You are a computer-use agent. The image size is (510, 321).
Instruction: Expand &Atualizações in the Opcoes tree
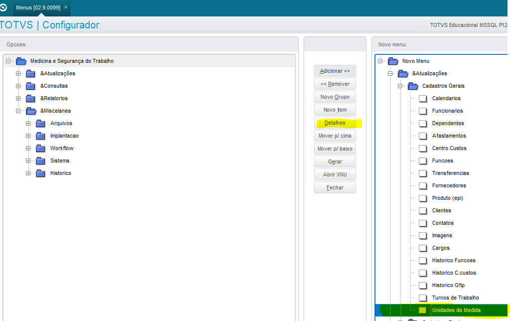click(x=18, y=73)
